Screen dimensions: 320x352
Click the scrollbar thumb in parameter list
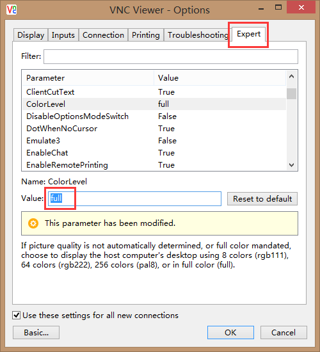click(291, 94)
